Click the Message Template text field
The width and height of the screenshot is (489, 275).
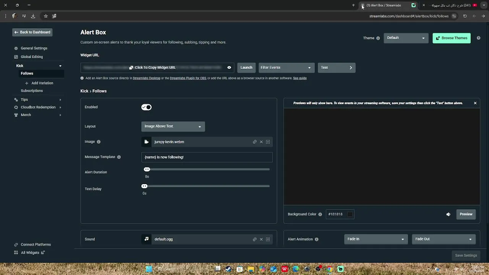207,157
